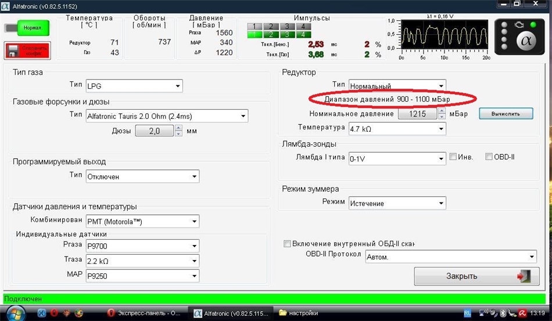Click the green Нормал. mode button
This screenshot has height=321, width=552.
point(27,27)
